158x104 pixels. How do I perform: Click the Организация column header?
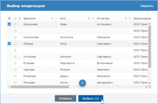pos(142,18)
